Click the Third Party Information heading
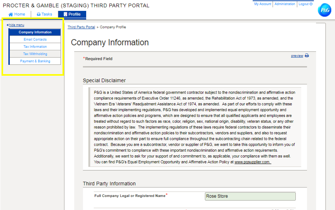This screenshot has width=335, height=210. click(x=109, y=184)
